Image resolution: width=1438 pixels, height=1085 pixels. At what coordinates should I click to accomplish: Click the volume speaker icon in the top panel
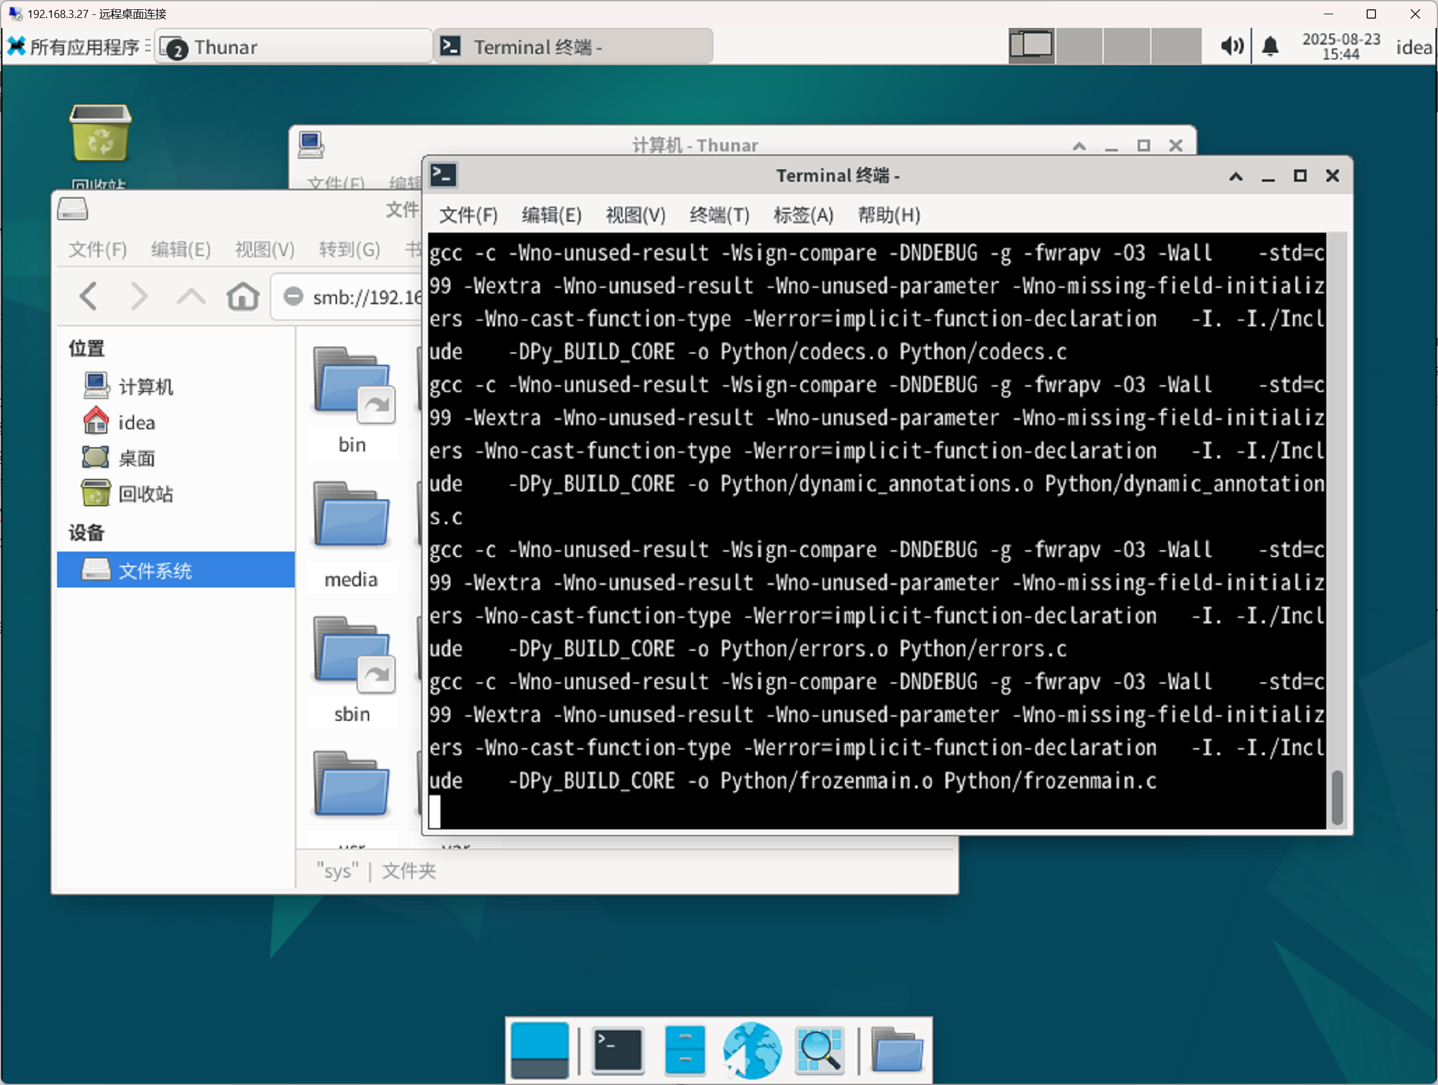tap(1232, 45)
